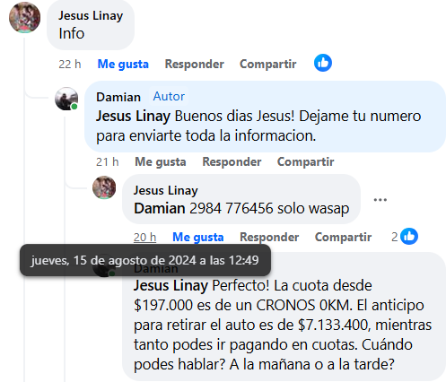Click the Damian author name with the Autor badge
The width and height of the screenshot is (446, 382).
pyautogui.click(x=118, y=97)
